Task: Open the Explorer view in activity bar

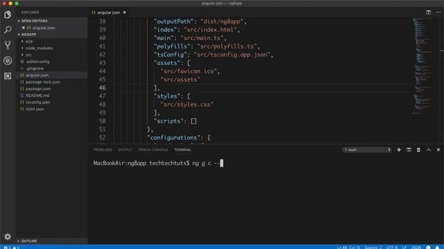Action: click(x=8, y=15)
